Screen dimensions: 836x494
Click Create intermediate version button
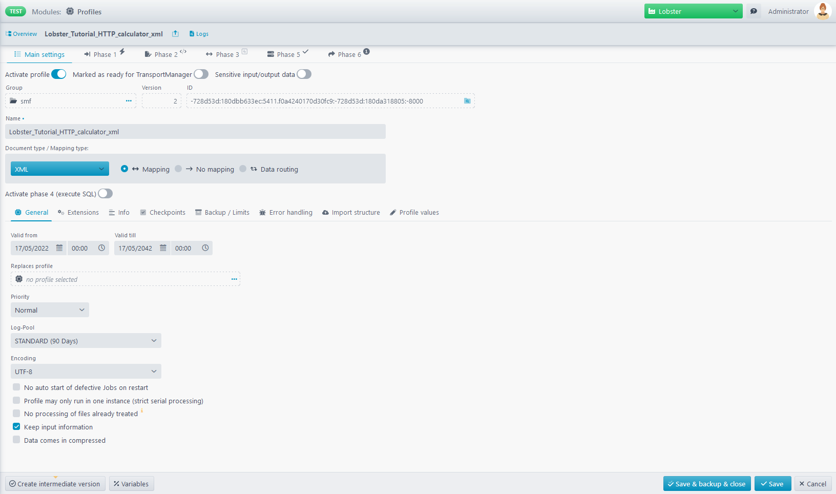[55, 484]
